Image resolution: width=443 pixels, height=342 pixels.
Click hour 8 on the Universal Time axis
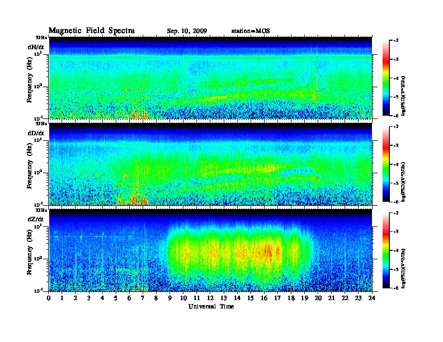[157, 298]
